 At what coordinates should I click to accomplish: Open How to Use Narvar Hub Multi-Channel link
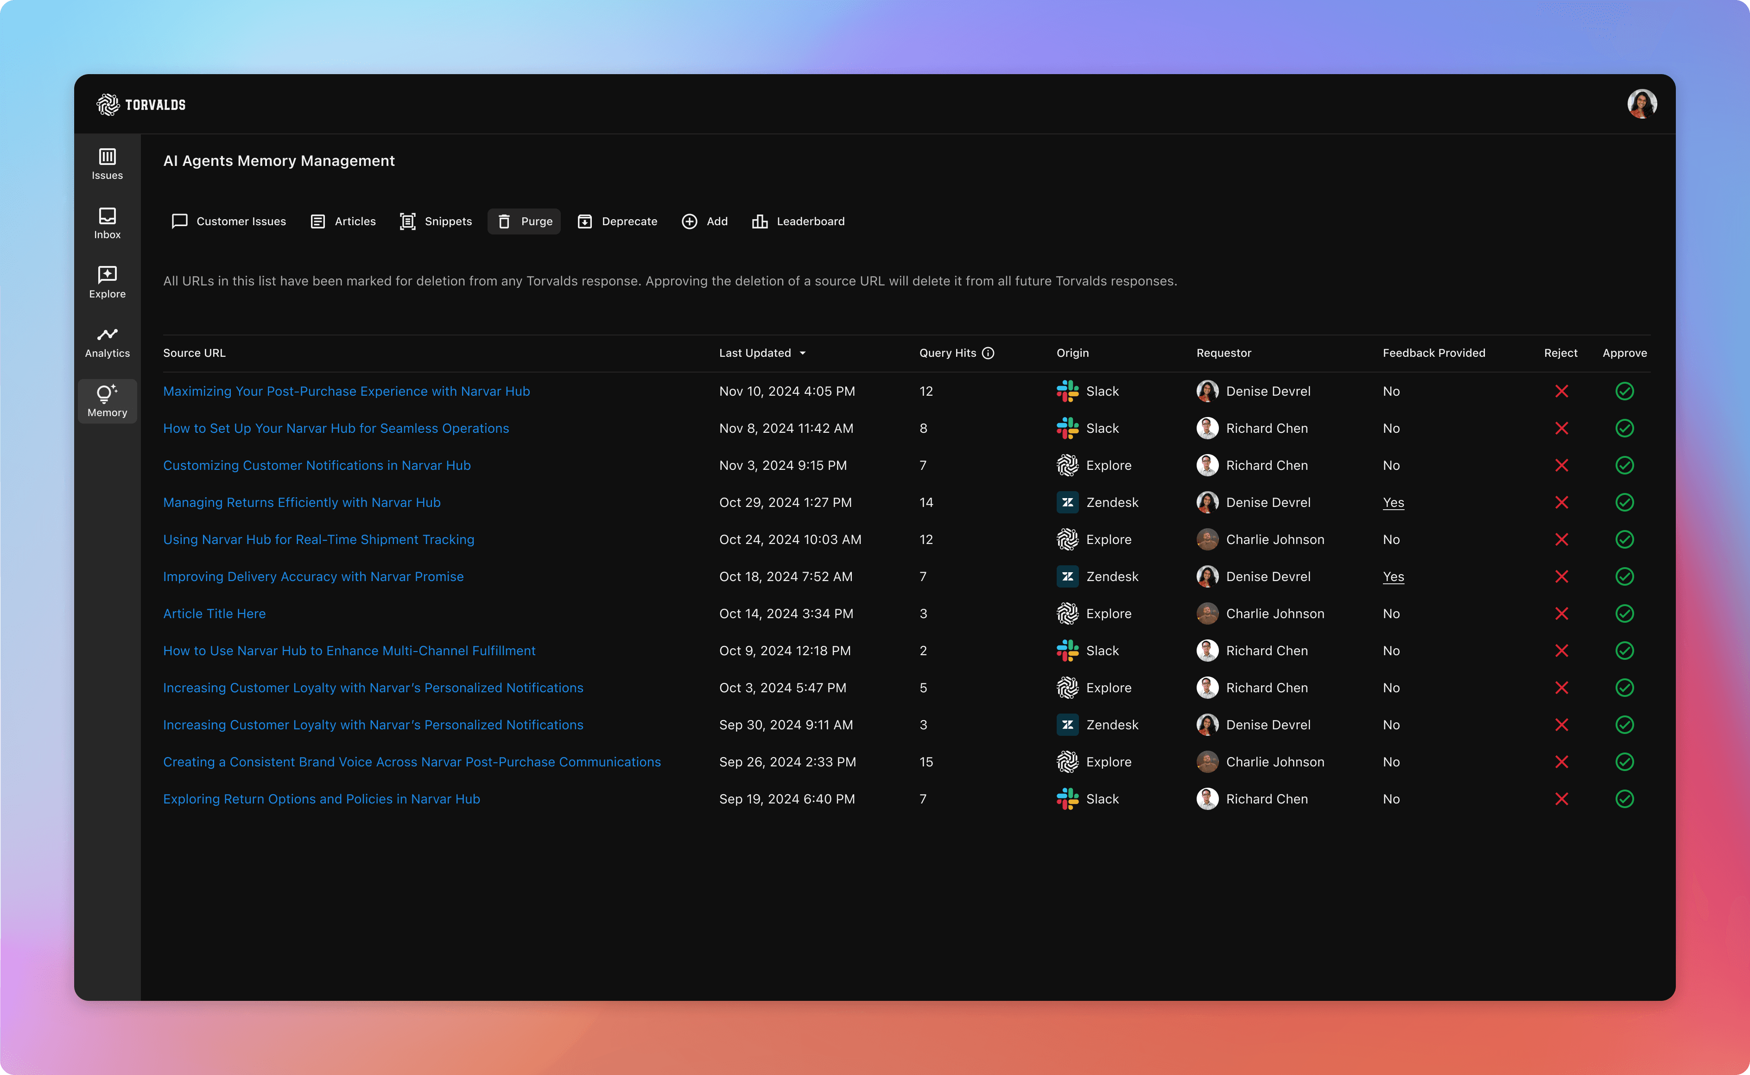pyautogui.click(x=349, y=651)
